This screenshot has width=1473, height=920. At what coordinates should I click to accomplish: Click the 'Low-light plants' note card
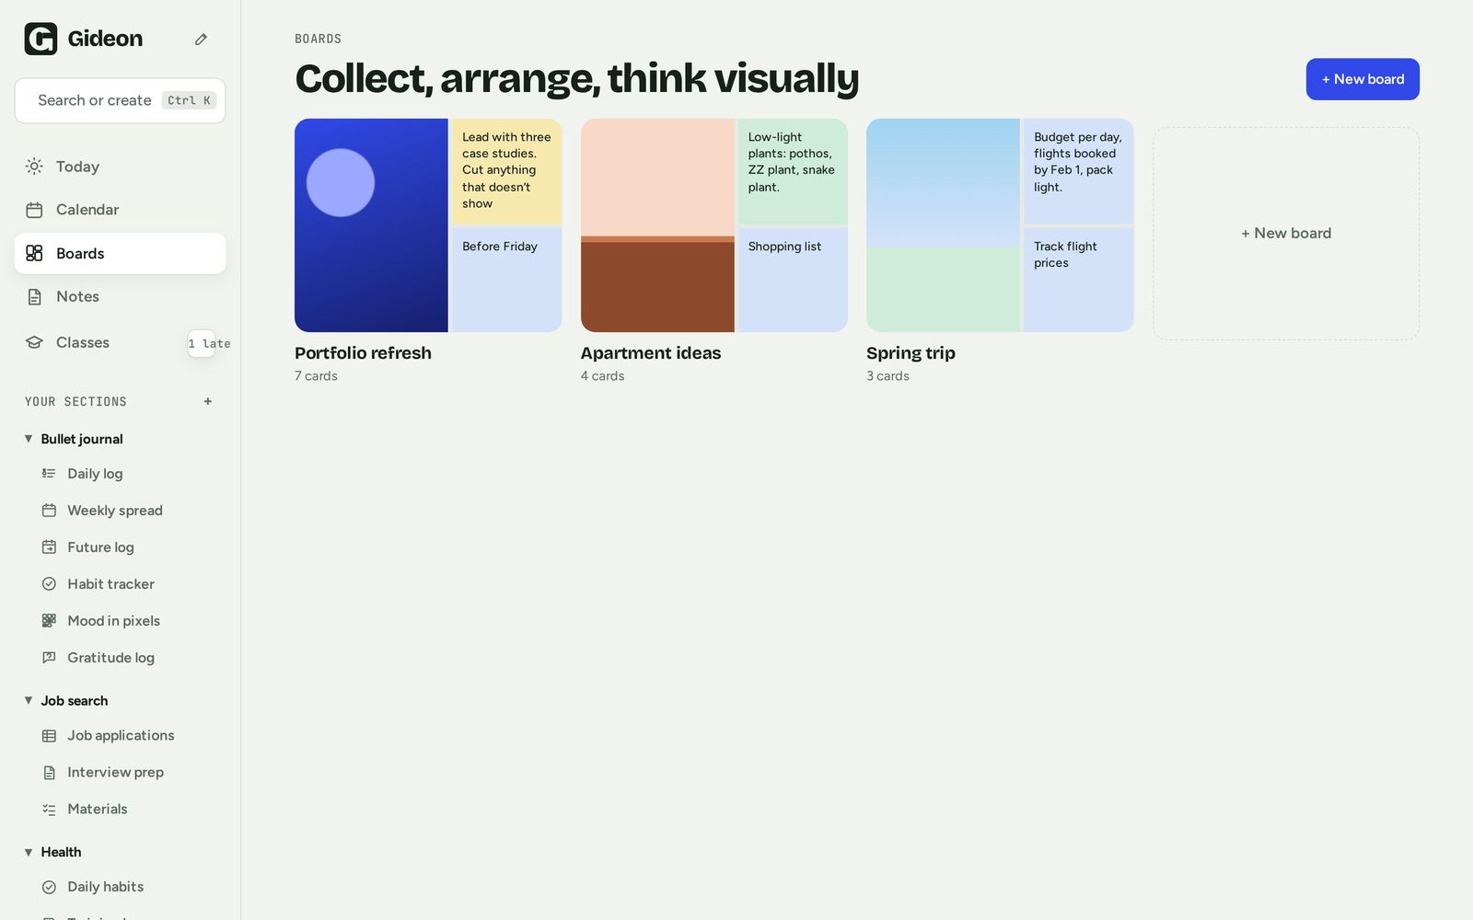(x=793, y=171)
